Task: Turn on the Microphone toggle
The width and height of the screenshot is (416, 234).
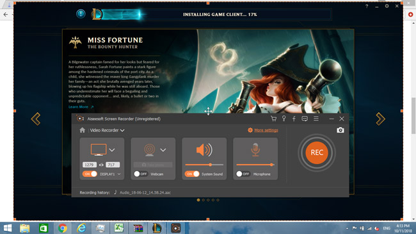Action: [243, 174]
